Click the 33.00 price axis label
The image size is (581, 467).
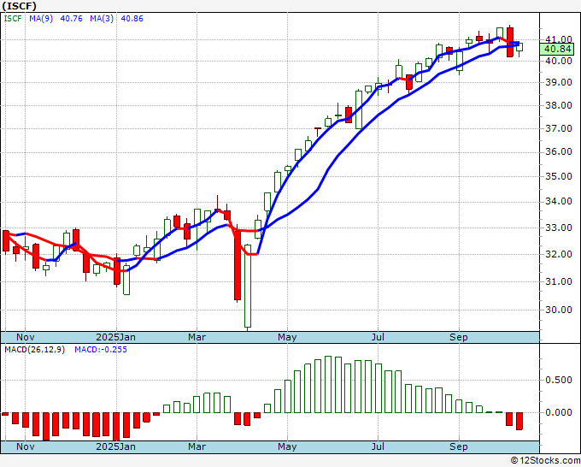coord(559,228)
